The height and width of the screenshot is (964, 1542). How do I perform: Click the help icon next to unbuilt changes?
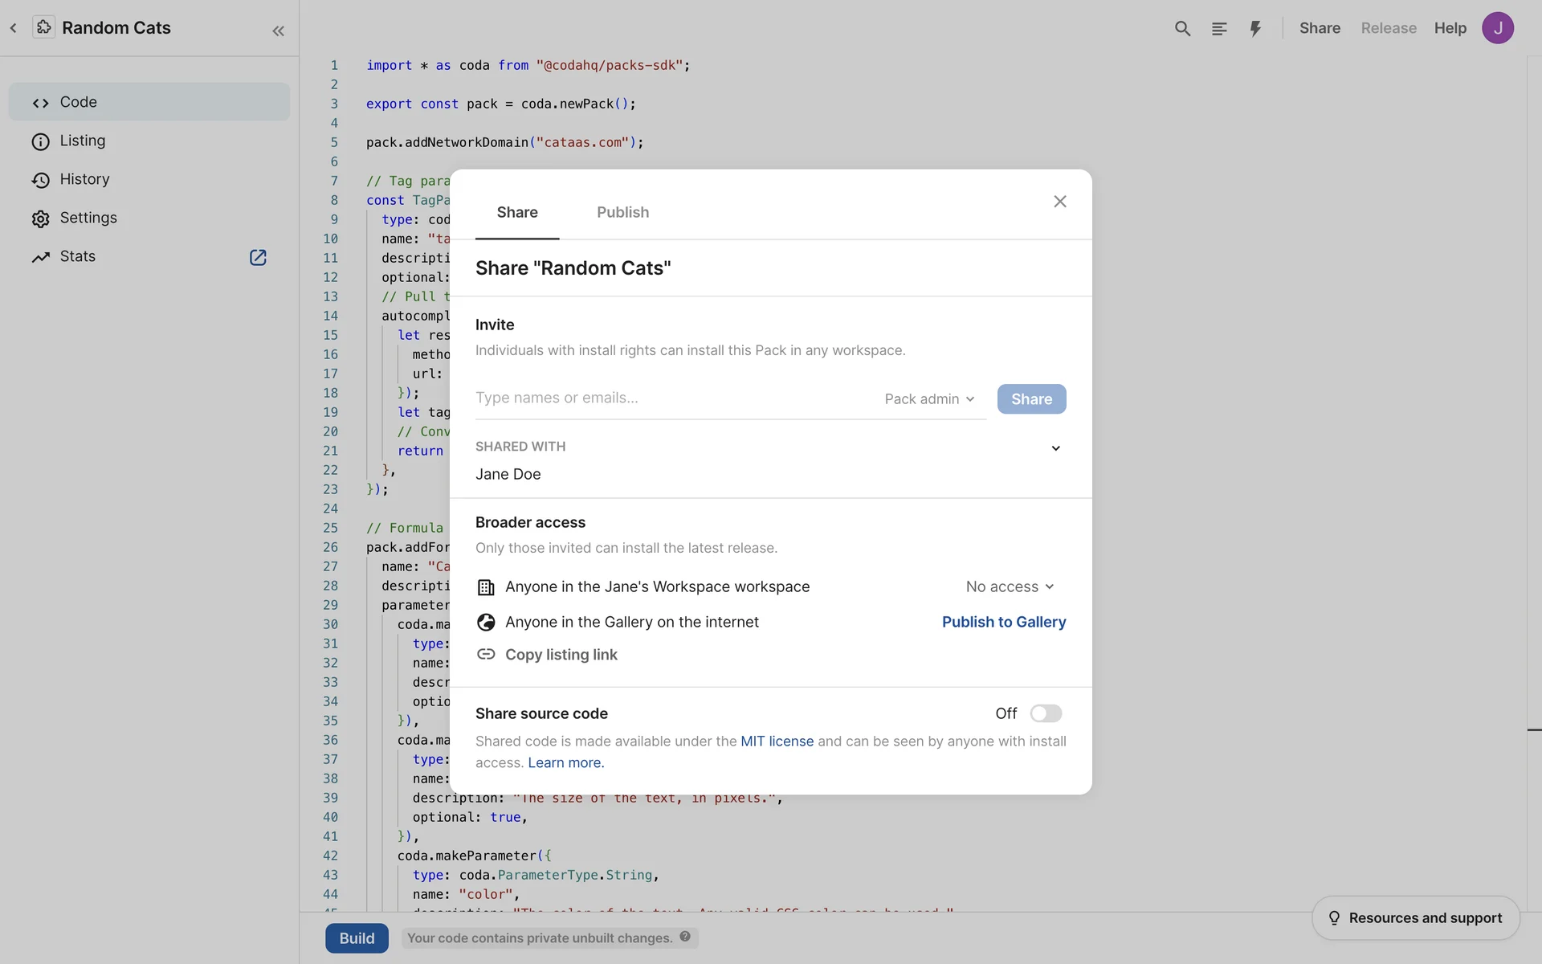[685, 937]
